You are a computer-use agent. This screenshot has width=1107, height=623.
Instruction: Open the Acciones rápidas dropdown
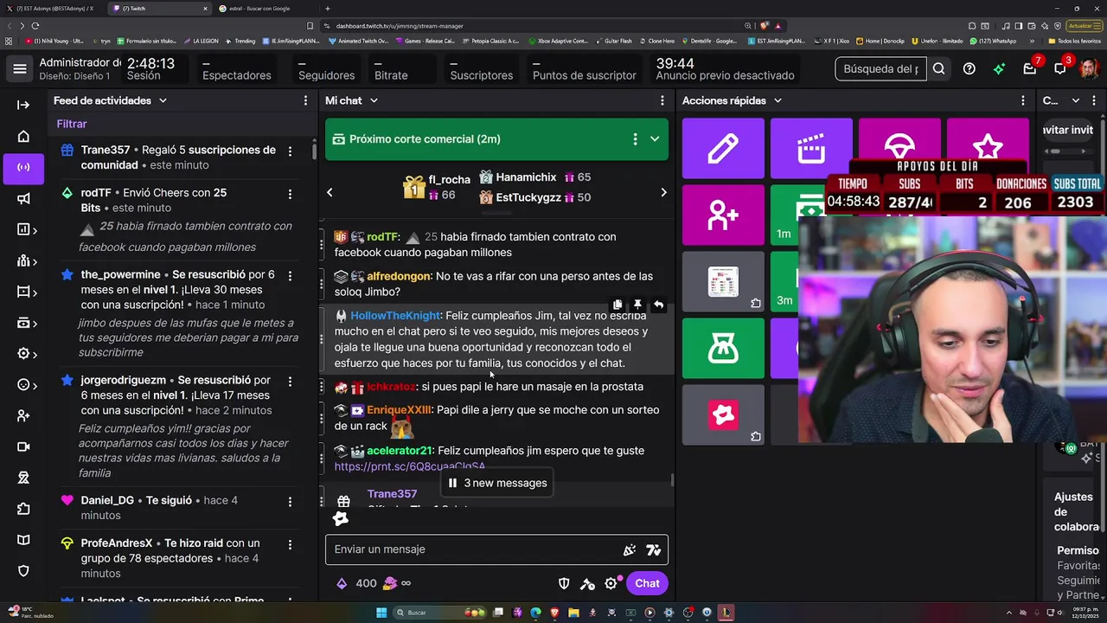[777, 100]
